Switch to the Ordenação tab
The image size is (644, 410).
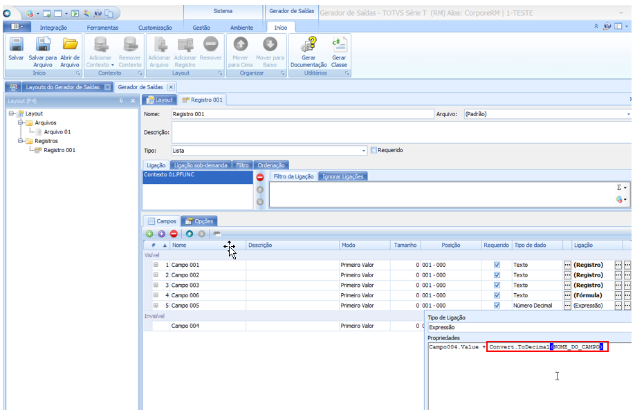pos(271,165)
